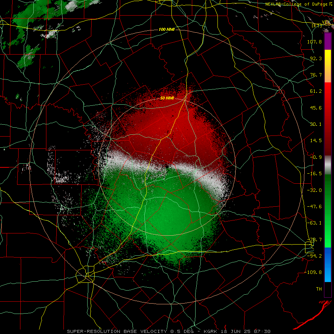Click the 50 NMI range ring label
The width and height of the screenshot is (334, 334).
[x=167, y=98]
